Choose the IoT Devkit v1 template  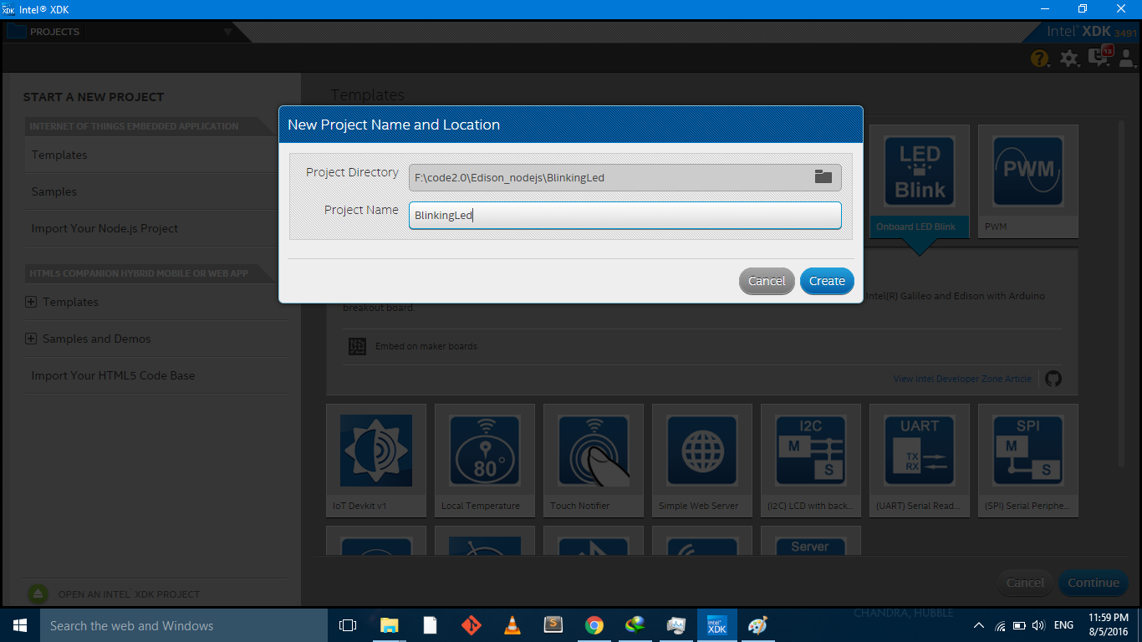tap(375, 461)
